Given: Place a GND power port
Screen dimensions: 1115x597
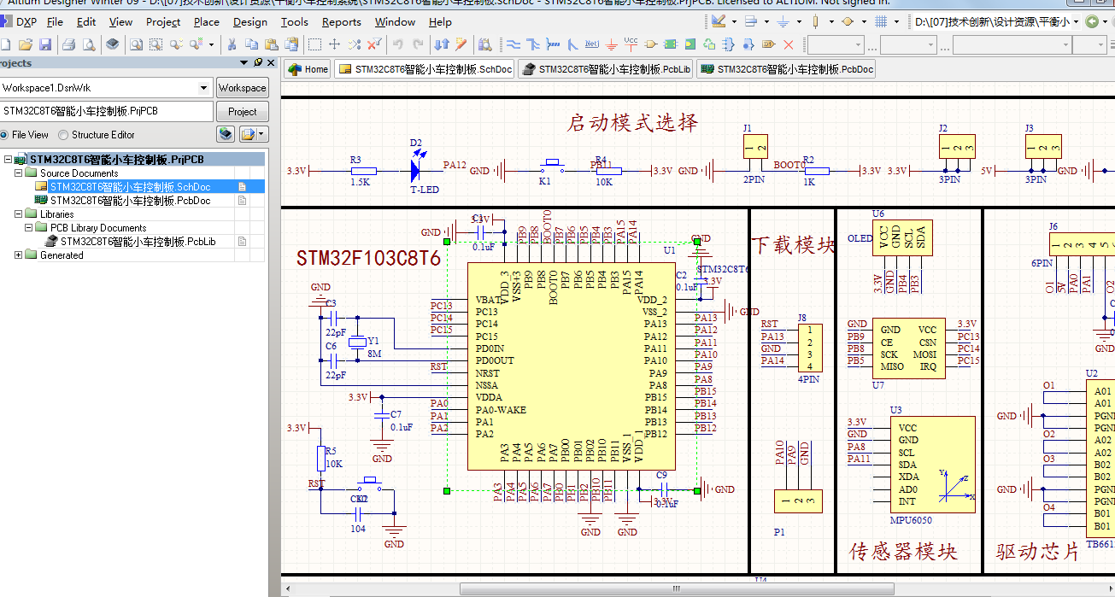Looking at the screenshot, I should click(x=611, y=44).
